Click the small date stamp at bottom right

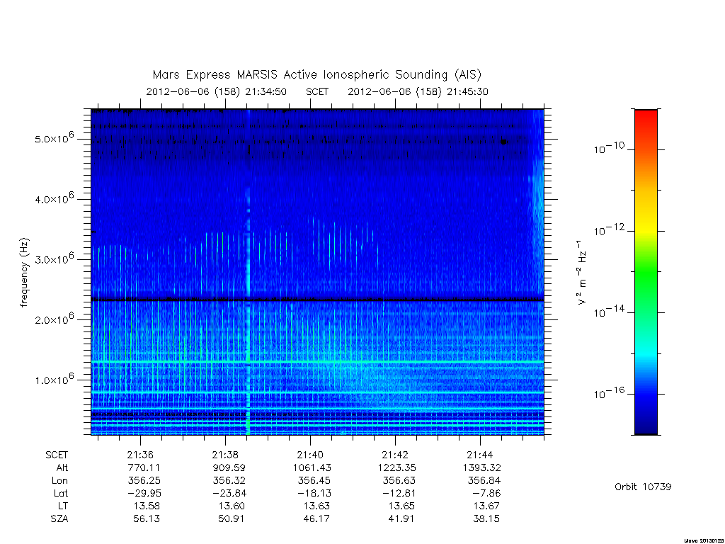(704, 540)
